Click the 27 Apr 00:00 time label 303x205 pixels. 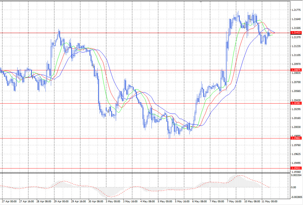click(x=9, y=201)
